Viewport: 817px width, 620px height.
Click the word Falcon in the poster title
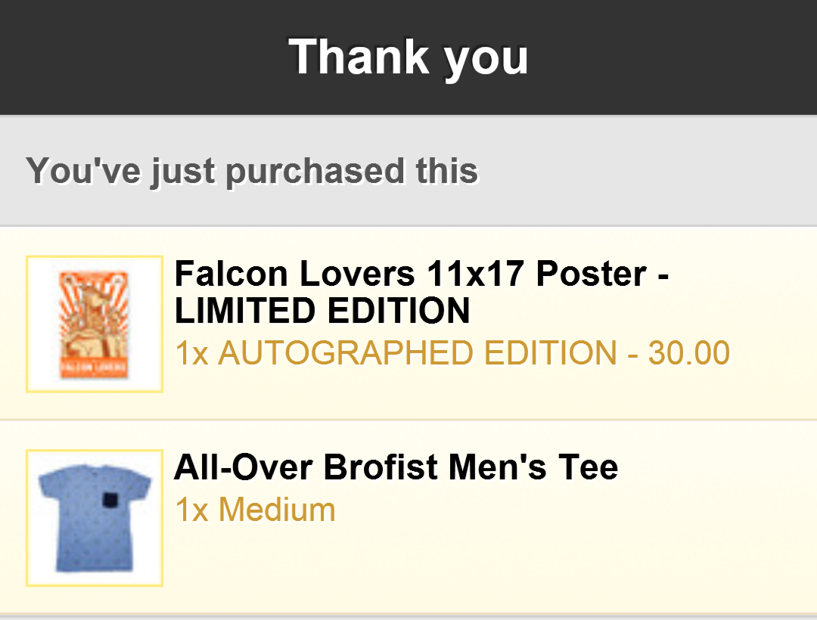tap(231, 274)
